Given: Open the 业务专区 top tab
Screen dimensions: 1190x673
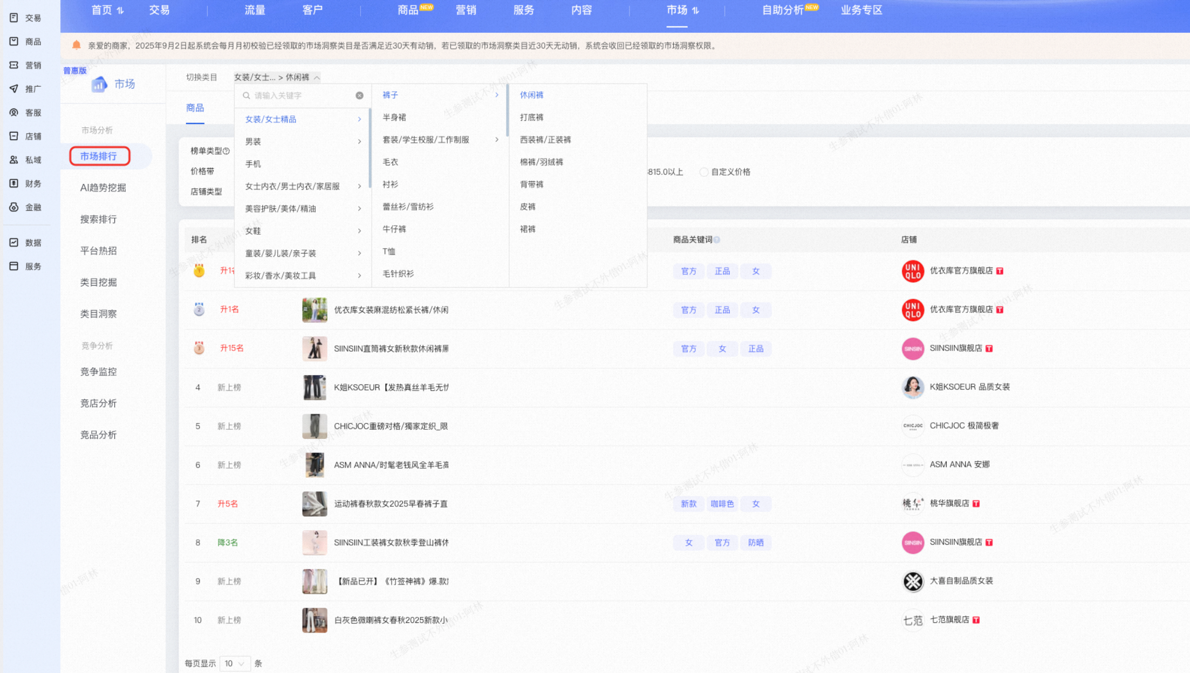Looking at the screenshot, I should coord(861,10).
